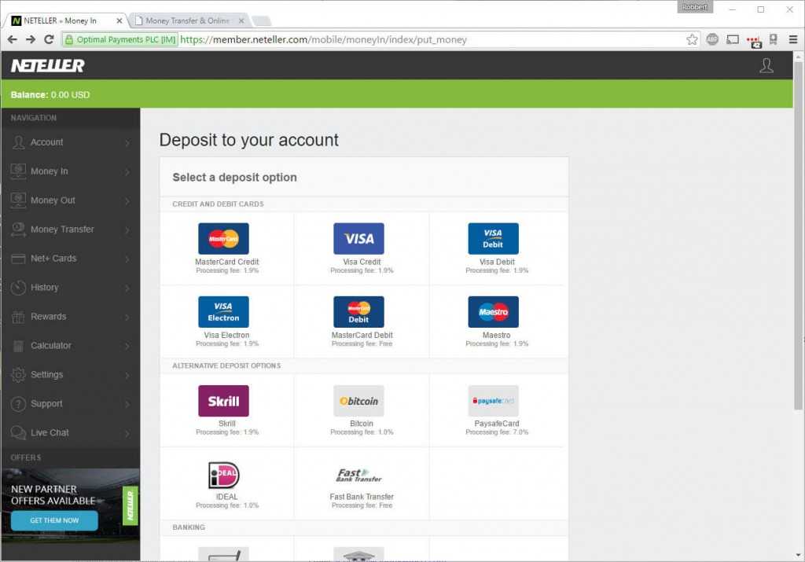Switch to the Money Transfer & Online browser tab
805x562 pixels.
(187, 20)
